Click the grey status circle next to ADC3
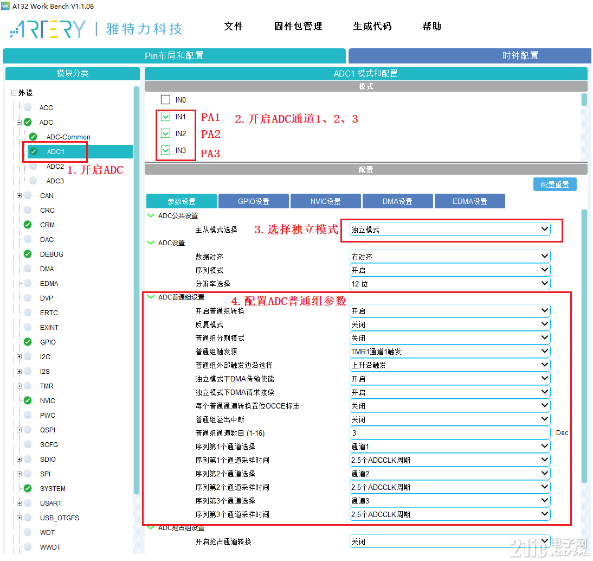The width and height of the screenshot is (593, 561). coord(33,181)
